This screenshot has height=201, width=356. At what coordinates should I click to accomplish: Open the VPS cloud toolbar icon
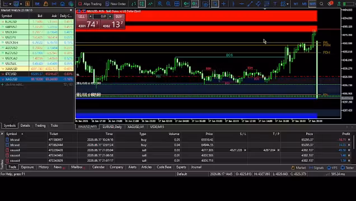pyautogui.click(x=63, y=4)
